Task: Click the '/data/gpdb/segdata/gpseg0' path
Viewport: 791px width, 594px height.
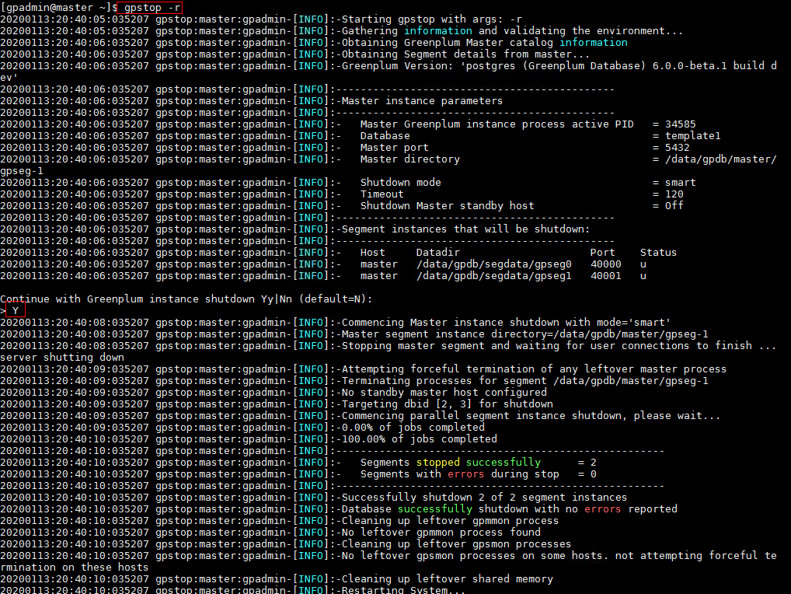Action: tap(494, 264)
